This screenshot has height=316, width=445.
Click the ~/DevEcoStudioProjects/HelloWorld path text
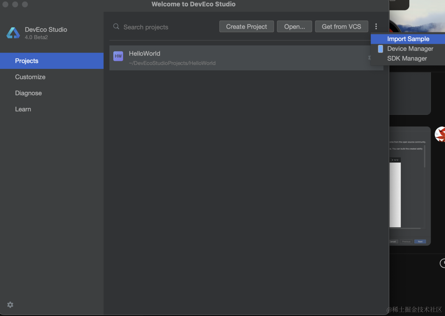click(x=172, y=63)
